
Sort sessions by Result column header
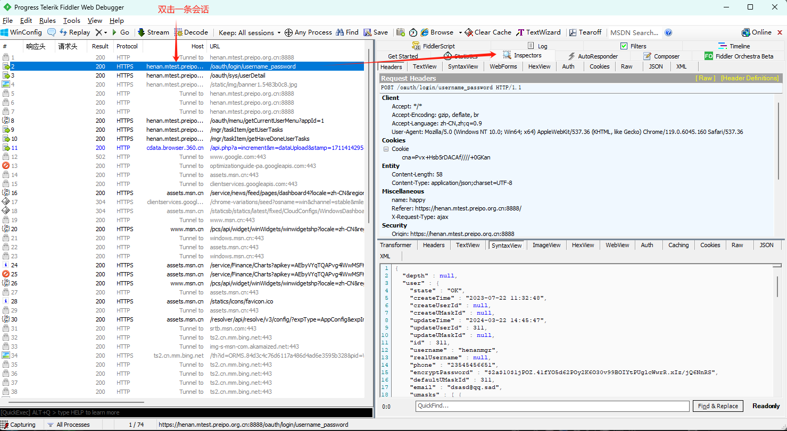(100, 46)
